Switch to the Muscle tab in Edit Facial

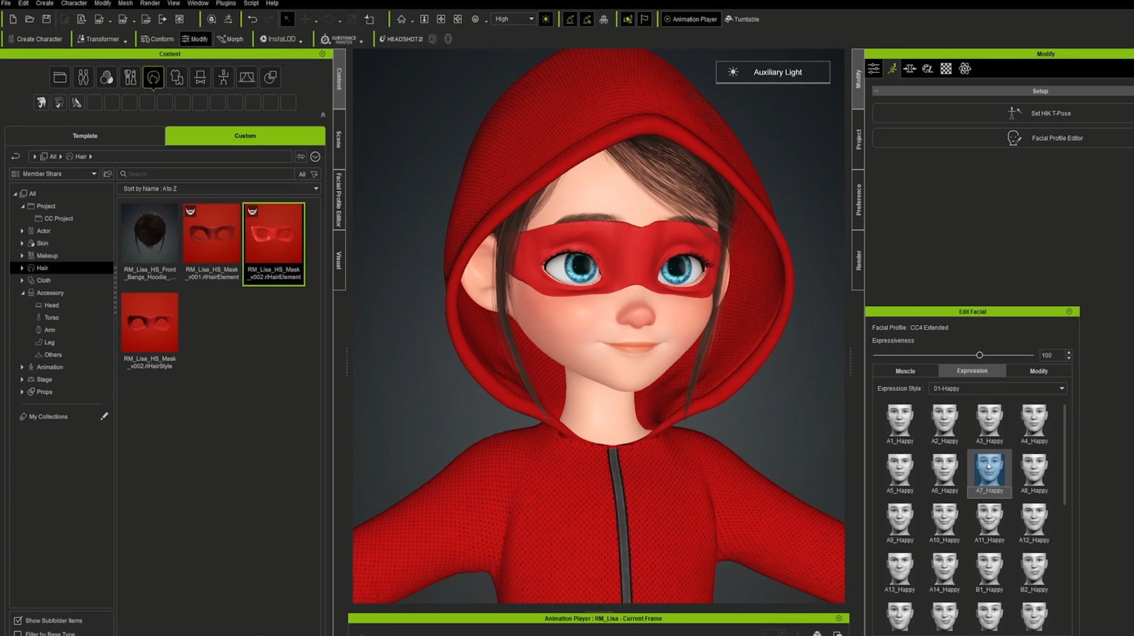coord(905,371)
